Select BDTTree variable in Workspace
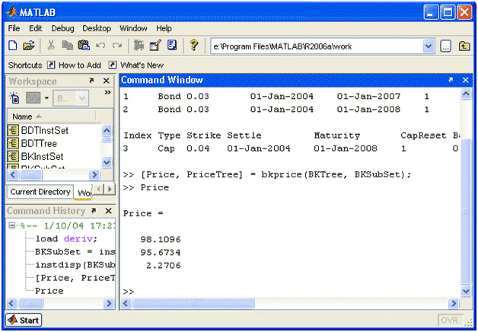The image size is (478, 332). pos(32,143)
